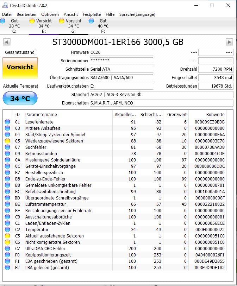The image size is (237, 286).
Task: Click the Eingeschaltet field 3548 mal
Action: click(x=216, y=77)
